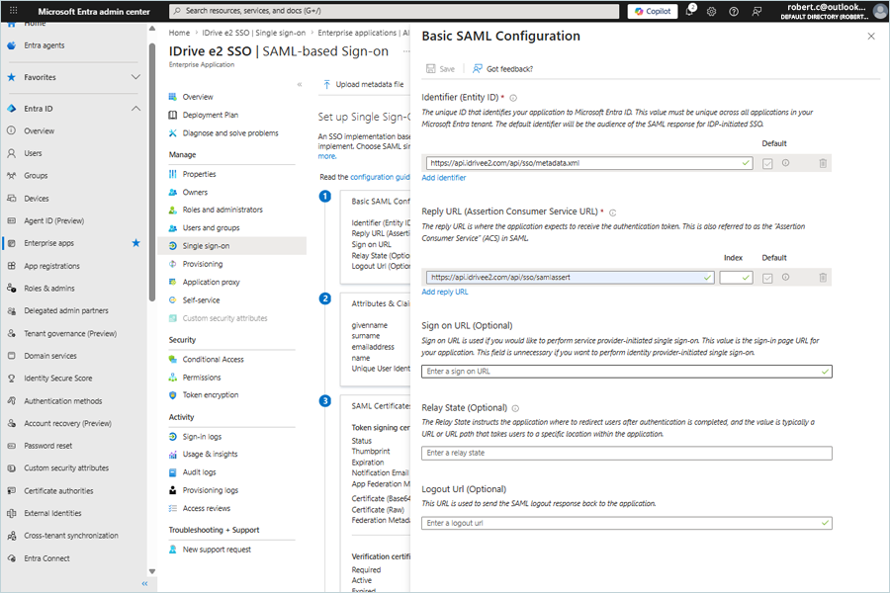Click the feedback icon in top bar
Image resolution: width=890 pixels, height=593 pixels.
point(756,11)
